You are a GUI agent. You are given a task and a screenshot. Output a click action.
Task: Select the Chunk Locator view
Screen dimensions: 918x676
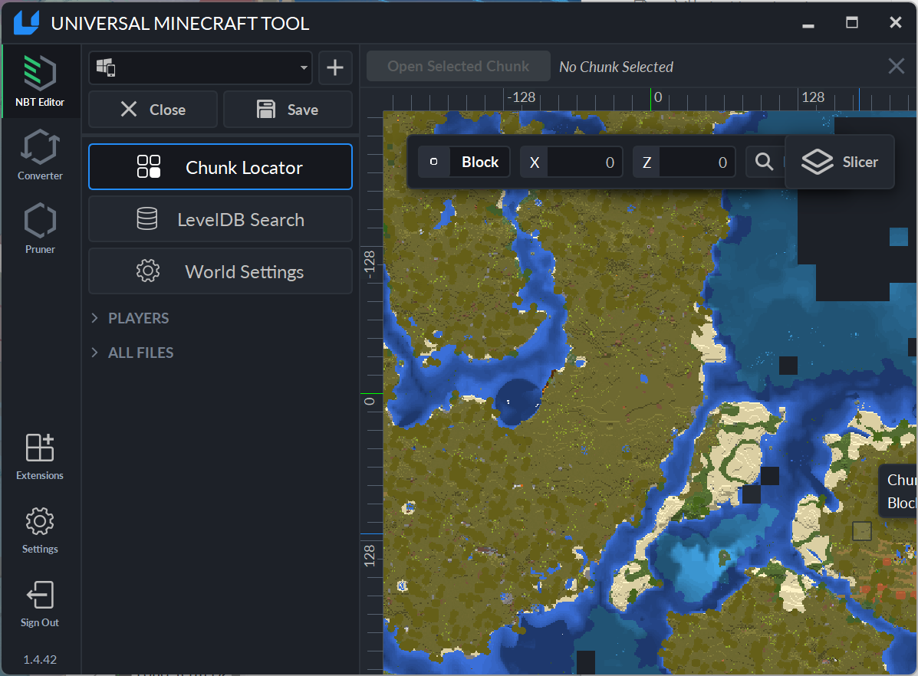tap(220, 167)
